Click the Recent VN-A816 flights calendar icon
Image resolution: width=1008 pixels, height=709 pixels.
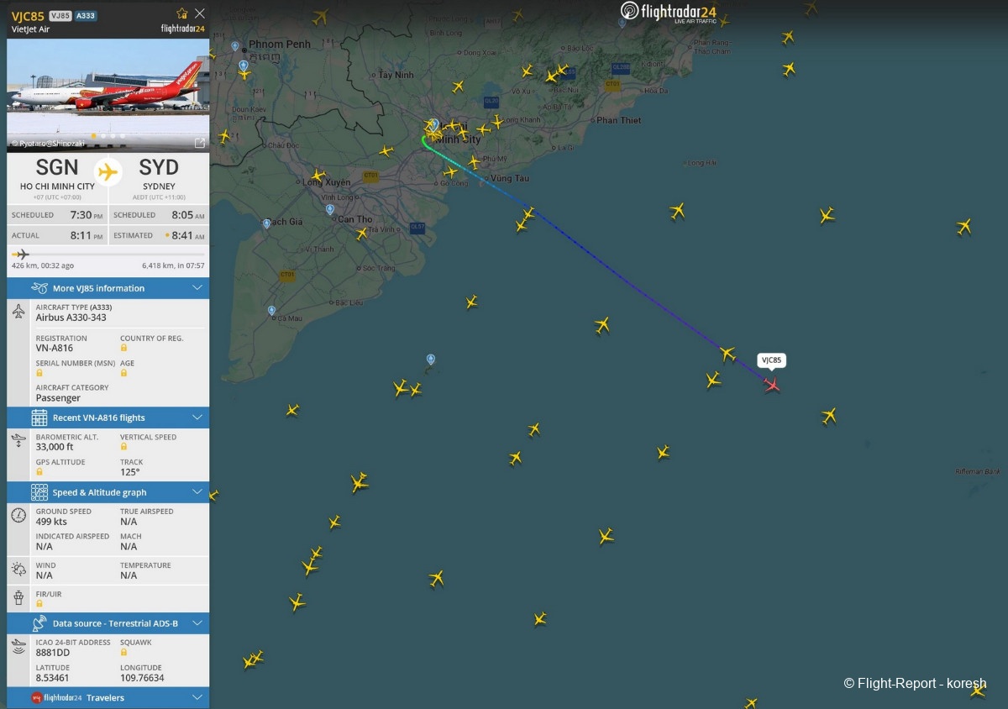pos(39,418)
